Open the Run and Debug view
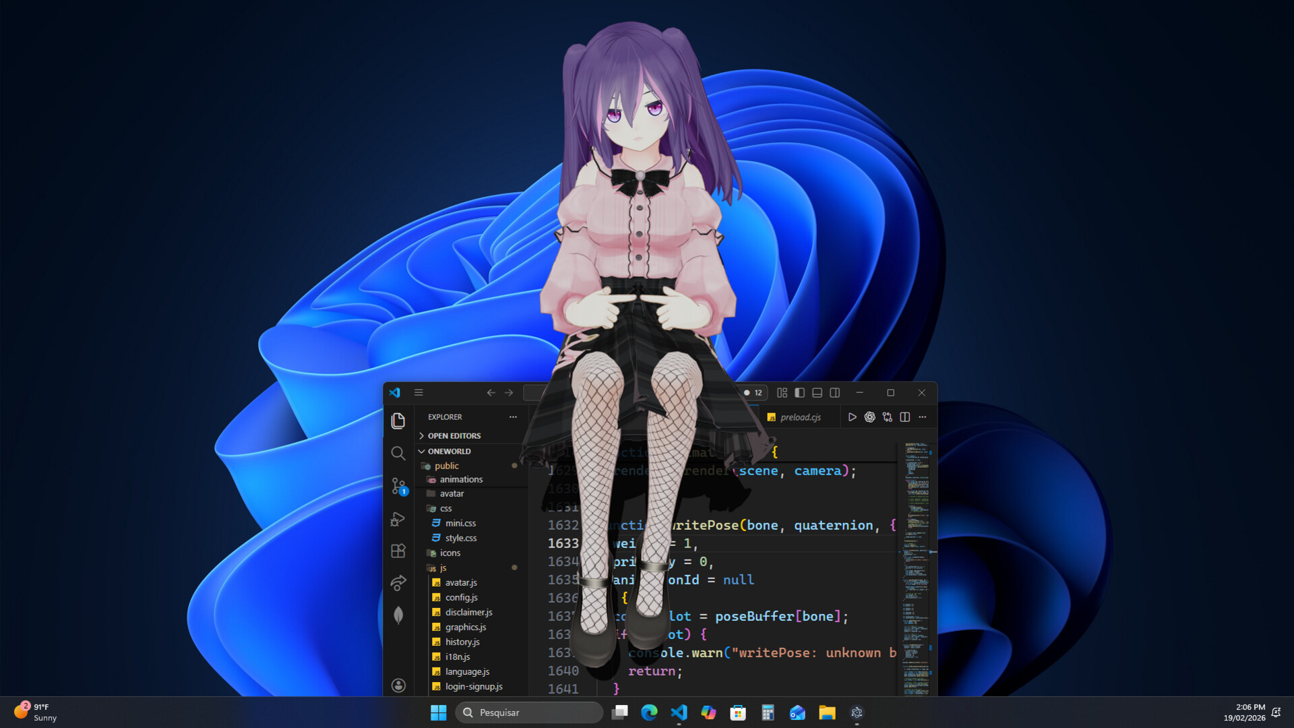1294x728 pixels. click(x=398, y=519)
